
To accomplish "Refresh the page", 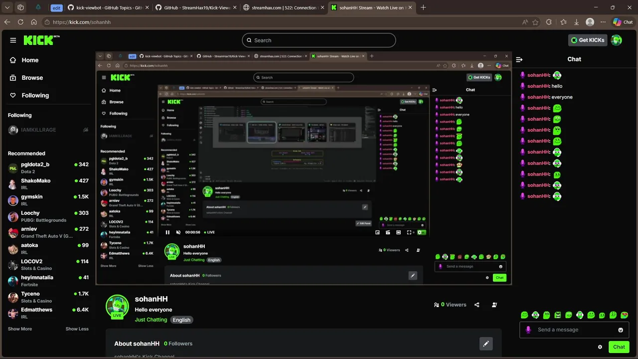I will [x=20, y=22].
